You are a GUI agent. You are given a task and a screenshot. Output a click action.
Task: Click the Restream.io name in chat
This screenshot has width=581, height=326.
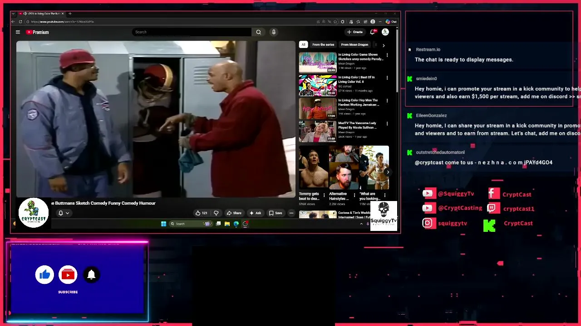428,49
